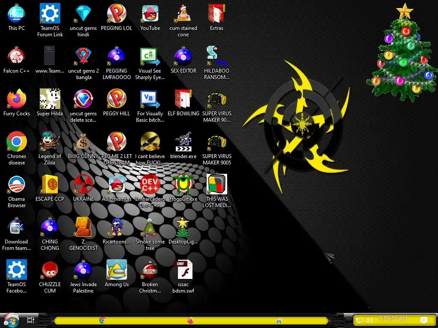Open the volume speaker tray icon
Image resolution: width=438 pixels, height=328 pixels.
point(370,321)
